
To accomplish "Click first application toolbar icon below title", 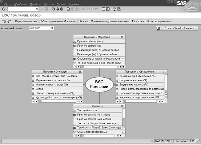I will pyautogui.click(x=4, y=21).
